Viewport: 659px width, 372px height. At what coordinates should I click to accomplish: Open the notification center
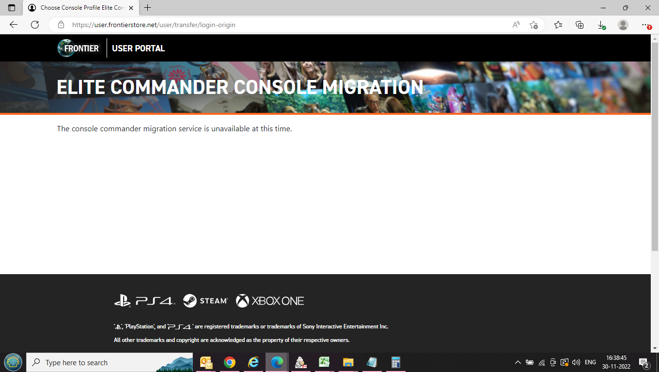tap(644, 362)
